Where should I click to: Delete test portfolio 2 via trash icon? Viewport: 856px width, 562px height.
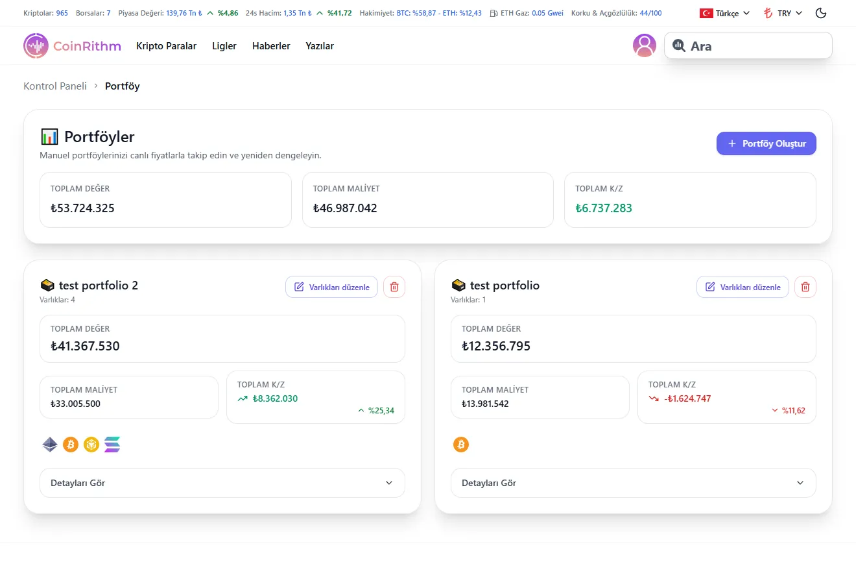[x=394, y=287]
